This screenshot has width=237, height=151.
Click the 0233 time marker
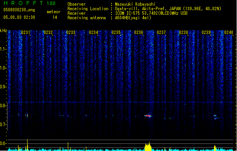click(x=71, y=32)
